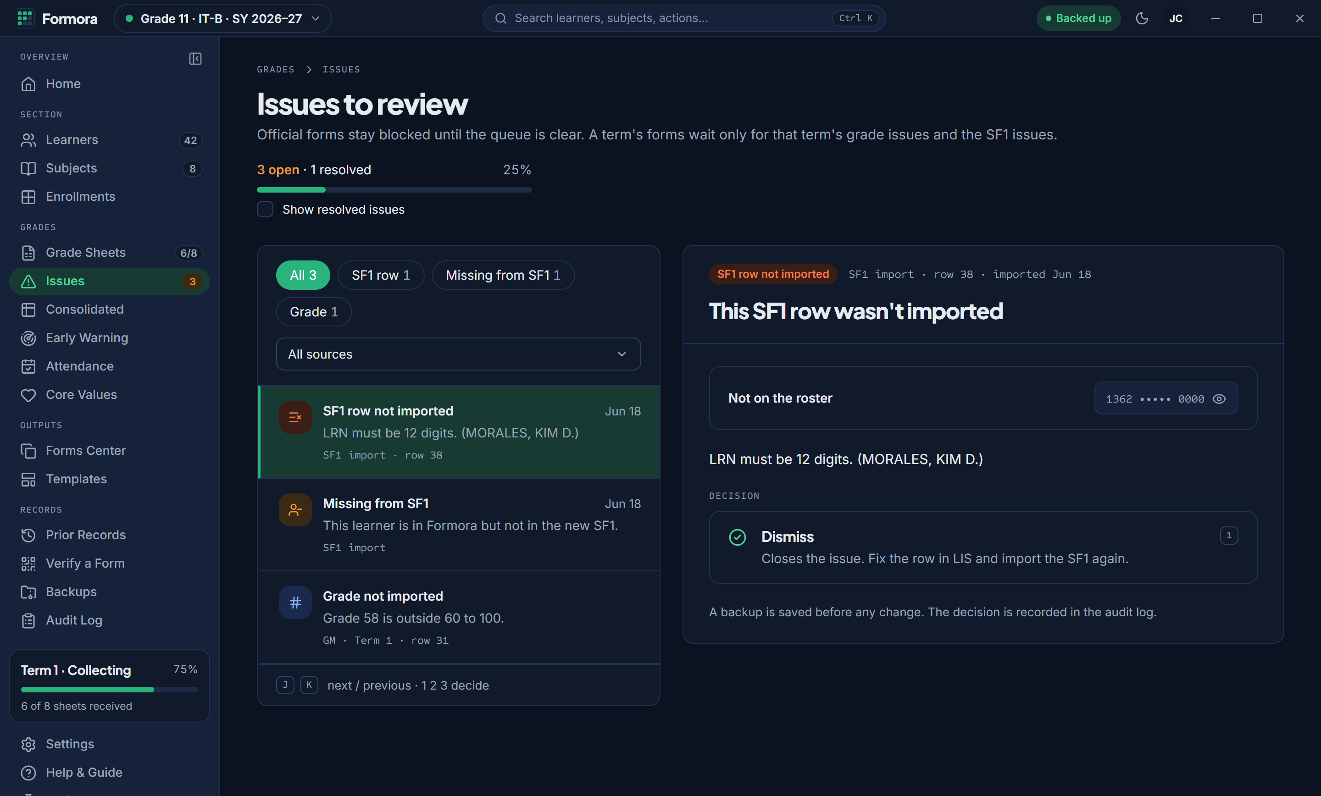Filter by Grade tab
Screen dimensions: 1321x796
click(314, 311)
